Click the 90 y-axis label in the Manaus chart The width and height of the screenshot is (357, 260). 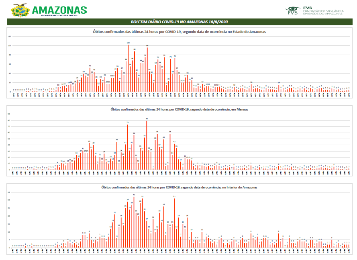click(9, 114)
